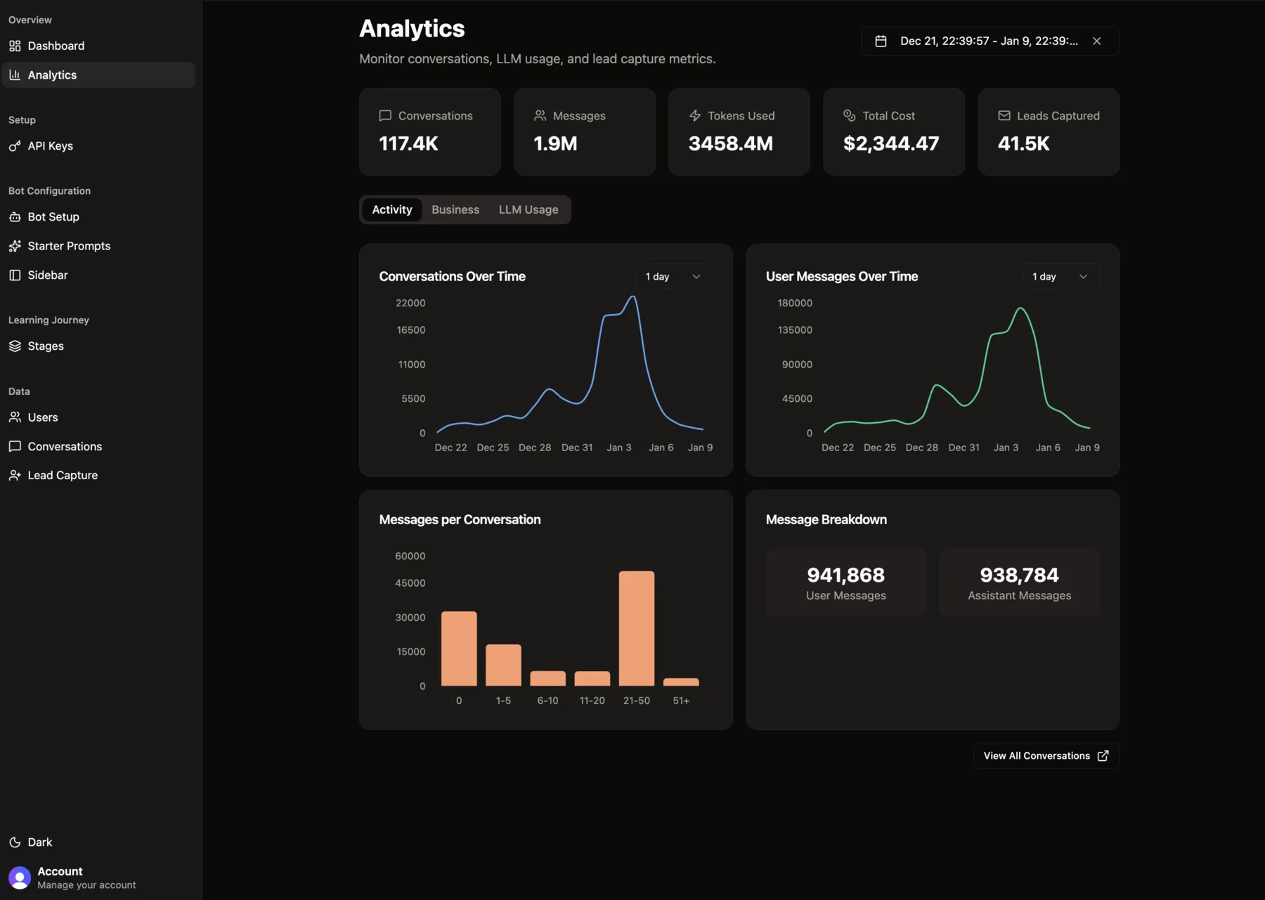Open Stages in Learning Journey
The image size is (1265, 900).
point(98,346)
